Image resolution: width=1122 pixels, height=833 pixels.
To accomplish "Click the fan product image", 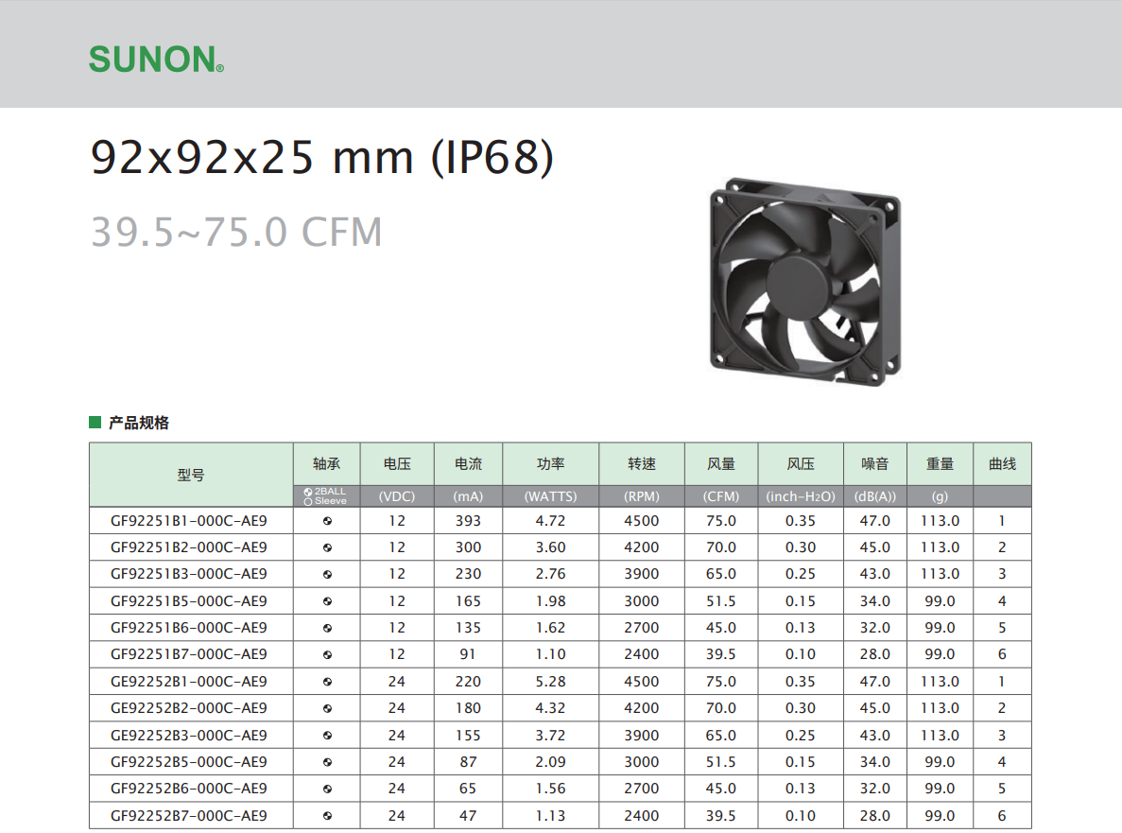I will (x=805, y=281).
